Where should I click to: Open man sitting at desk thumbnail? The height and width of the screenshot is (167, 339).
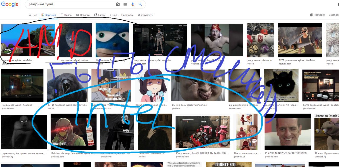117,132
